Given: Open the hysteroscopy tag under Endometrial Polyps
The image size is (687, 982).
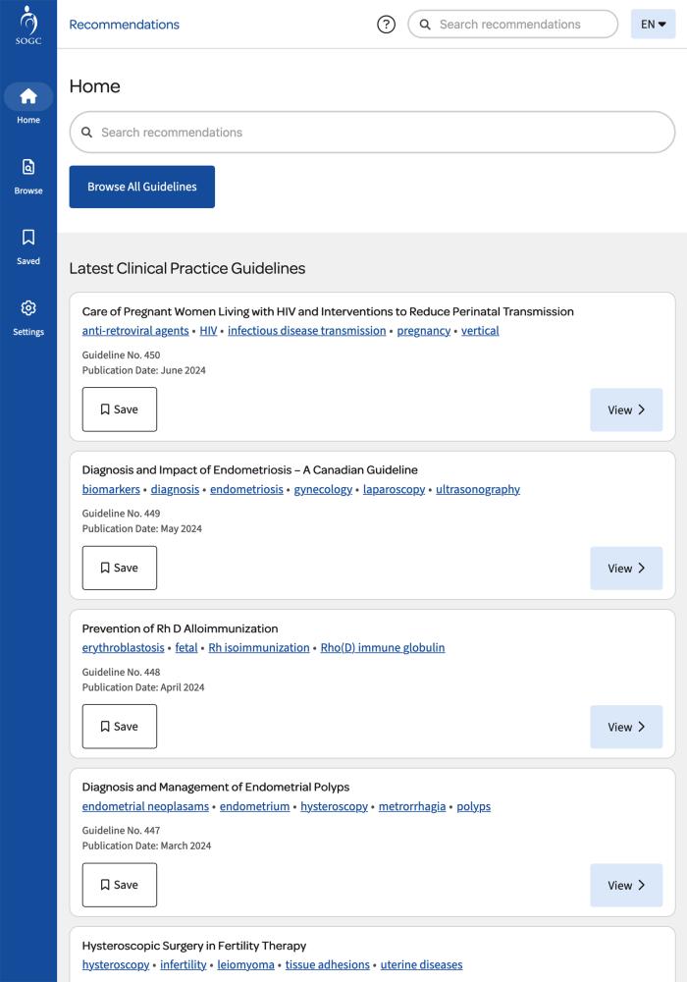Looking at the screenshot, I should pyautogui.click(x=334, y=806).
